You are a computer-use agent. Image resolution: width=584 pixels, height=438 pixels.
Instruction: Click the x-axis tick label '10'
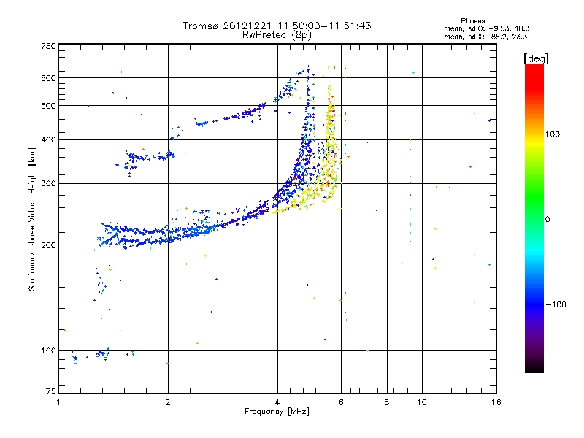[x=422, y=402]
